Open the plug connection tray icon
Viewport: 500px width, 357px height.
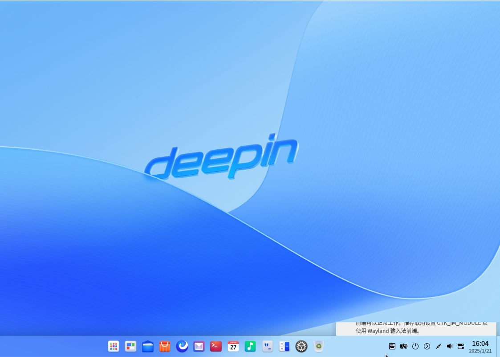[x=439, y=346]
